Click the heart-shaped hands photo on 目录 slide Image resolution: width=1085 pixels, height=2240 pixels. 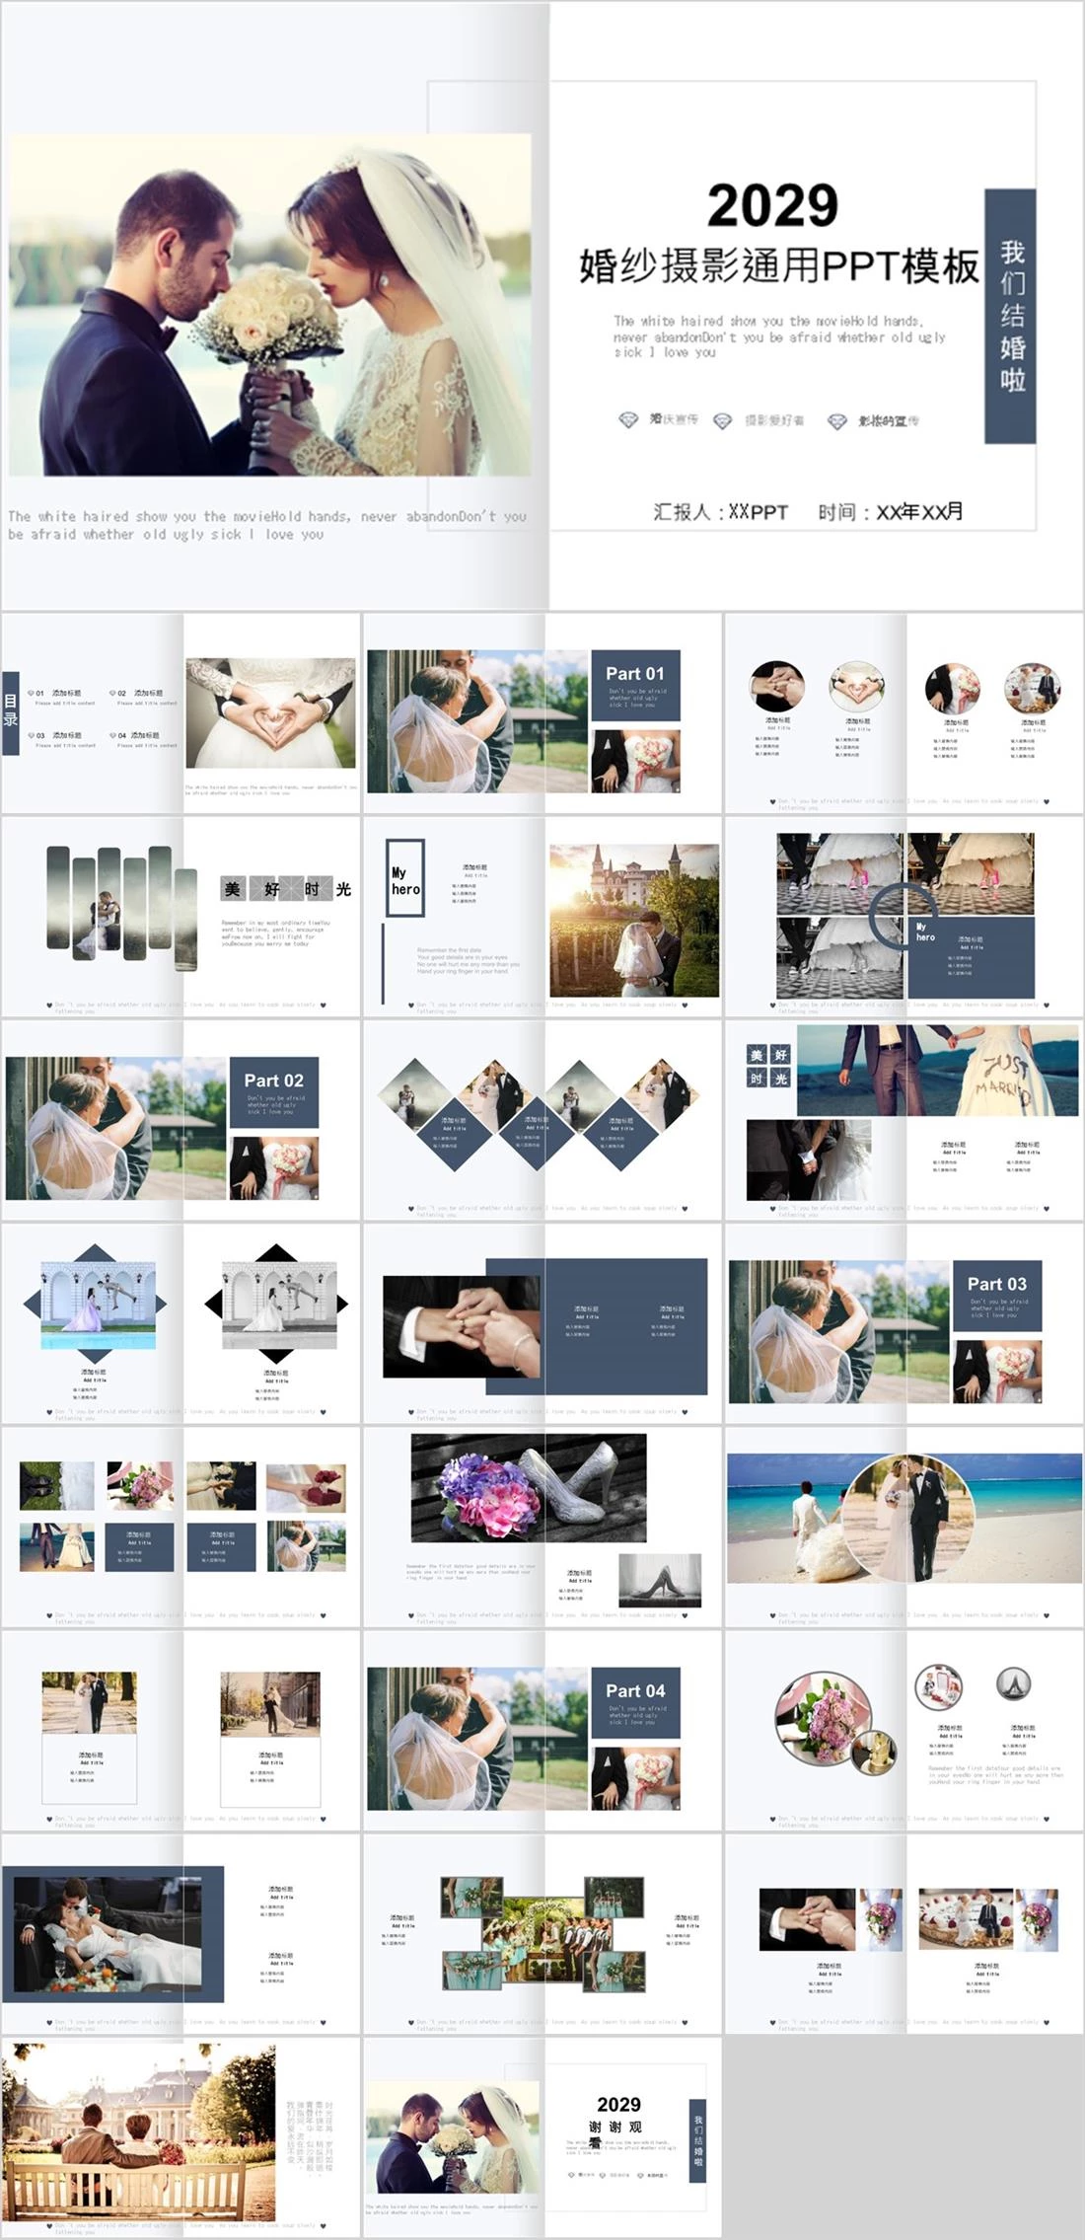pos(270,712)
